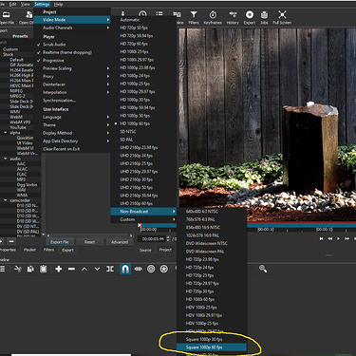Play the video in the player
This screenshot has width=356, height=356.
tap(338, 238)
